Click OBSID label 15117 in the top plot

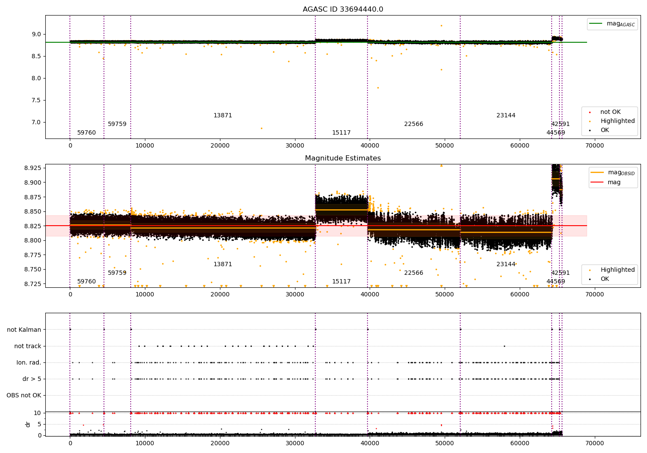(342, 133)
